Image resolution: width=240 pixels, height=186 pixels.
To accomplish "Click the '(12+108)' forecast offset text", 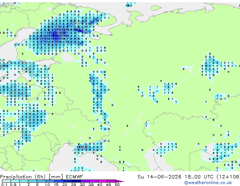I will point(228,177).
